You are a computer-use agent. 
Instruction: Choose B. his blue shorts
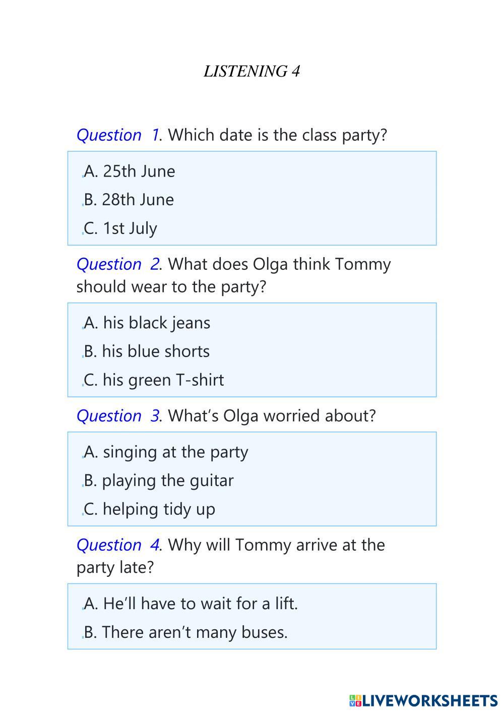tap(147, 351)
